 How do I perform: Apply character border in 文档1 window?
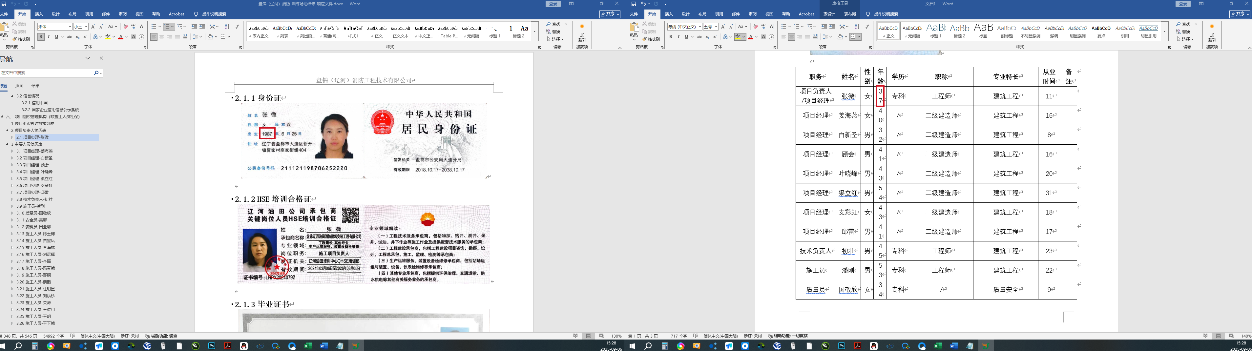coord(771,27)
